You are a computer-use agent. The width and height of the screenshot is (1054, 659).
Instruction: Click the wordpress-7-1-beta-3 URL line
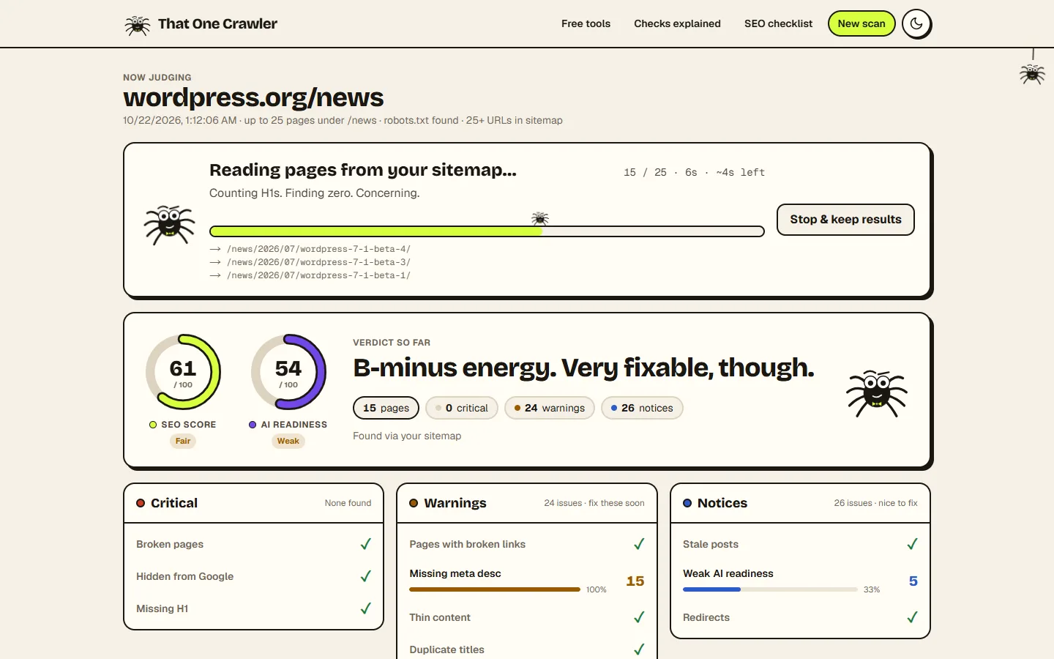pyautogui.click(x=310, y=262)
